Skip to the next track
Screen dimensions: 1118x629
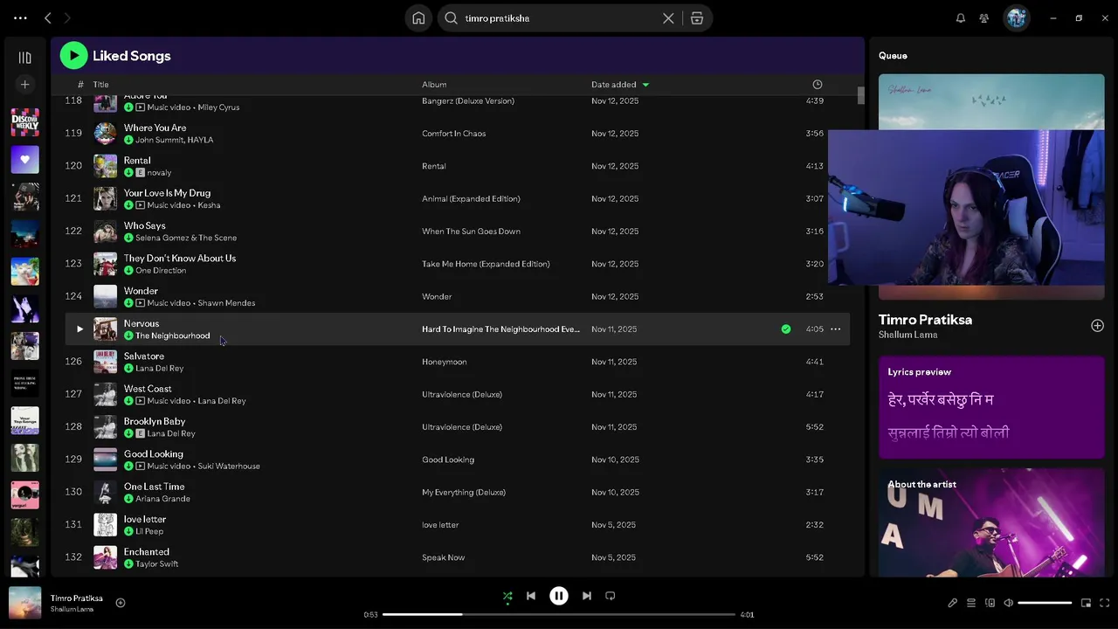pos(587,596)
